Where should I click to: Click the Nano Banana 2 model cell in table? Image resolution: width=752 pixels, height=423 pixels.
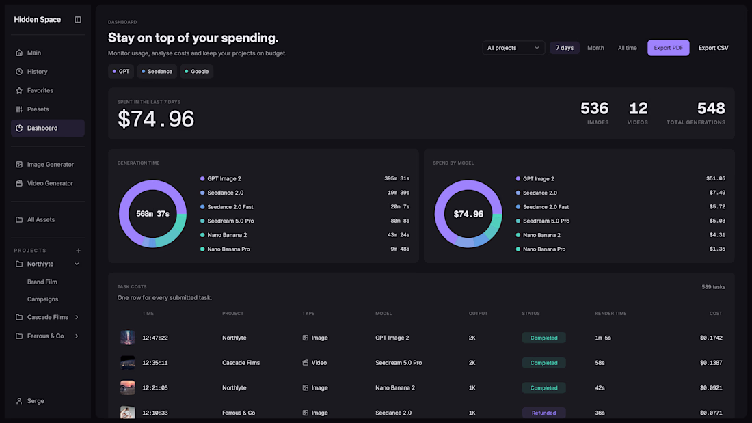[395, 387]
